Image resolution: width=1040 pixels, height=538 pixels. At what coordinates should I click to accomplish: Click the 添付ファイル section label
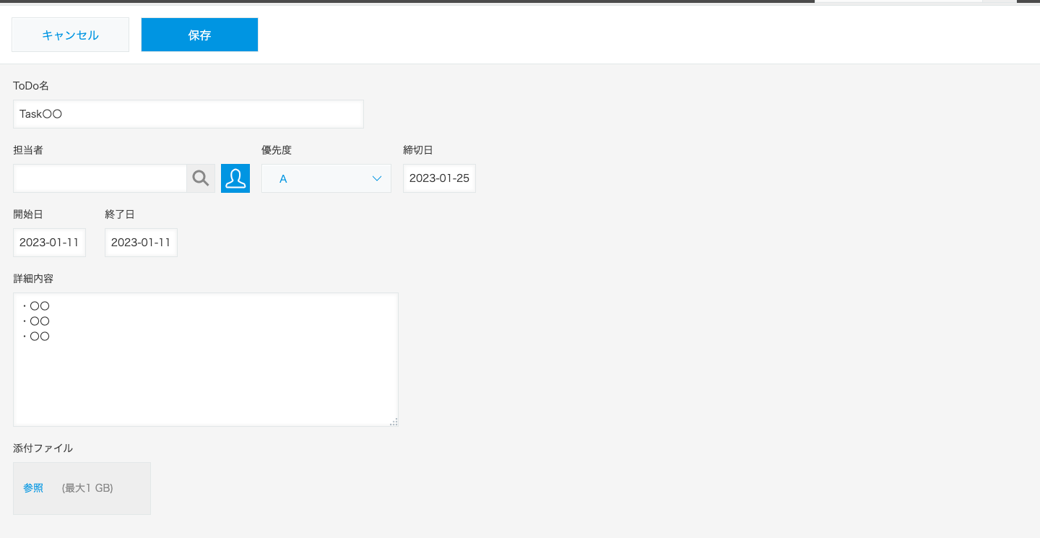point(43,448)
